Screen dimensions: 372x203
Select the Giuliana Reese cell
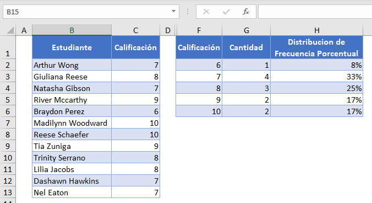click(x=72, y=77)
